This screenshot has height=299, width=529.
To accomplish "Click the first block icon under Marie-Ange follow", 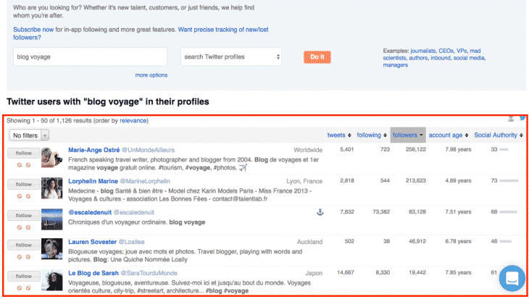I will click(x=19, y=164).
